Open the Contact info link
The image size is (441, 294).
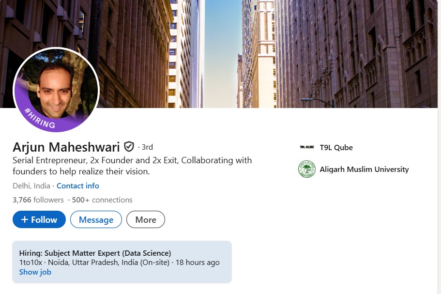pyautogui.click(x=78, y=186)
